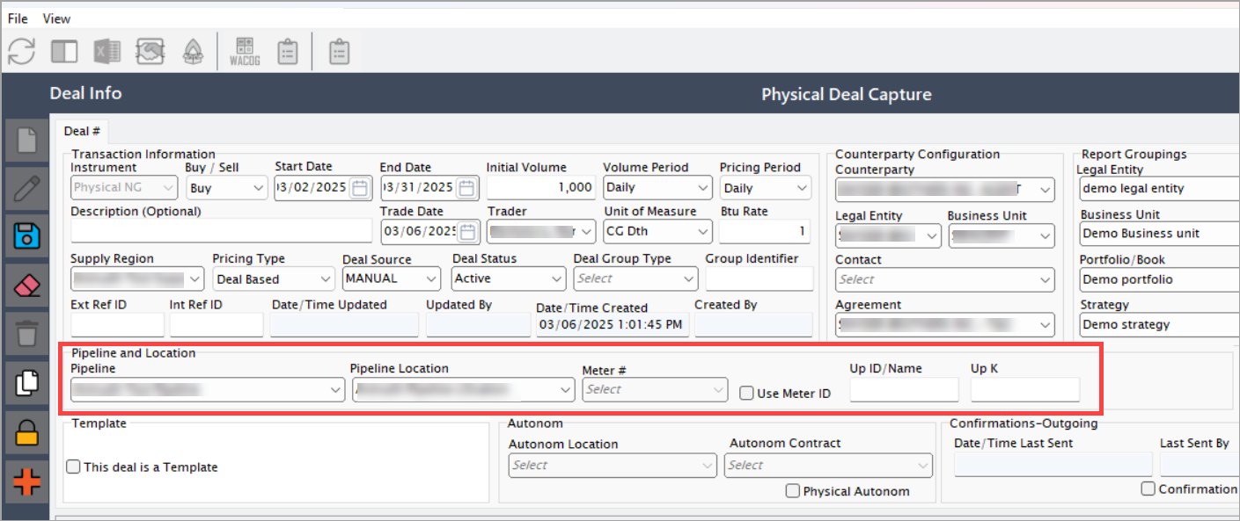Open the Buy / Sell dropdown
1240x521 pixels.
tap(226, 188)
